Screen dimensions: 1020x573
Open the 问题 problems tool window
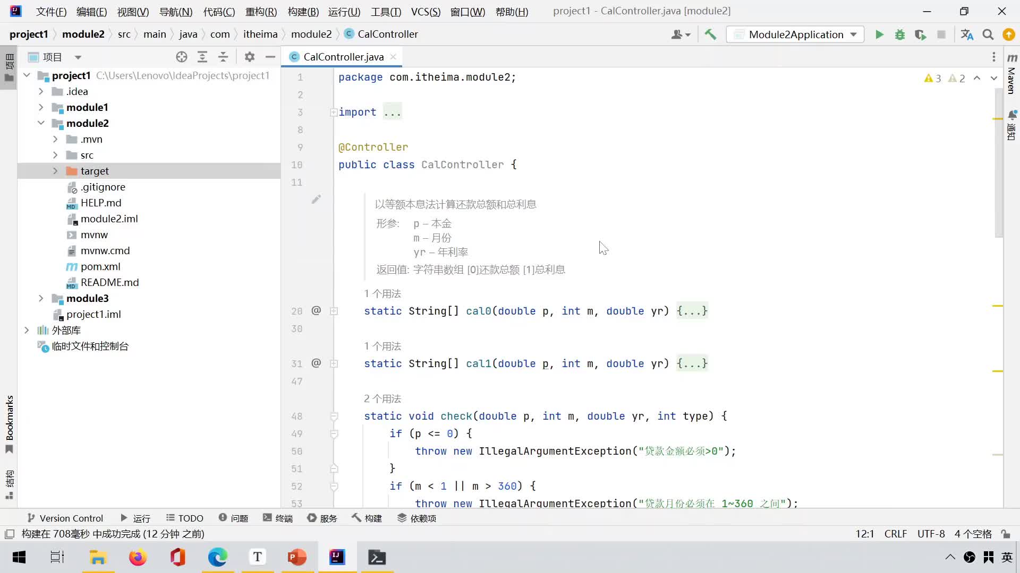[x=233, y=518]
